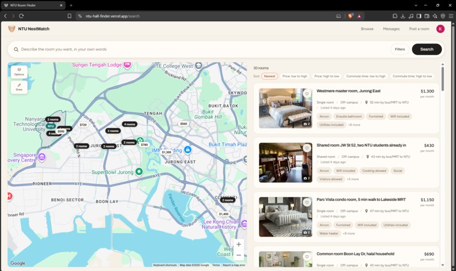The height and width of the screenshot is (271, 456).
Task: Select the $780 price marker on map
Action: [x=144, y=144]
